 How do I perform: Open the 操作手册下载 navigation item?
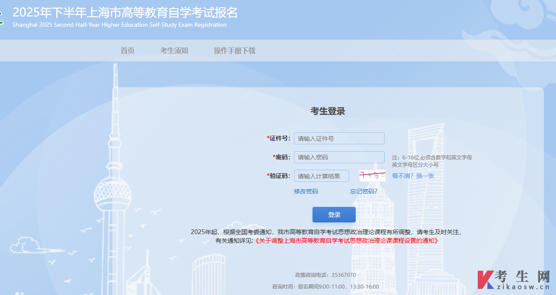pos(234,51)
